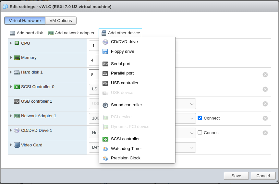
Task: Click the Watchdog Timer icon
Action: (x=105, y=149)
